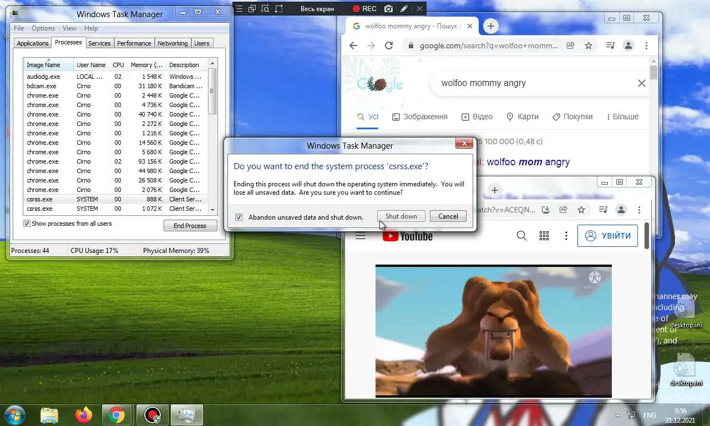The height and width of the screenshot is (426, 710).
Task: Switch to the Applications tab
Action: pos(33,43)
